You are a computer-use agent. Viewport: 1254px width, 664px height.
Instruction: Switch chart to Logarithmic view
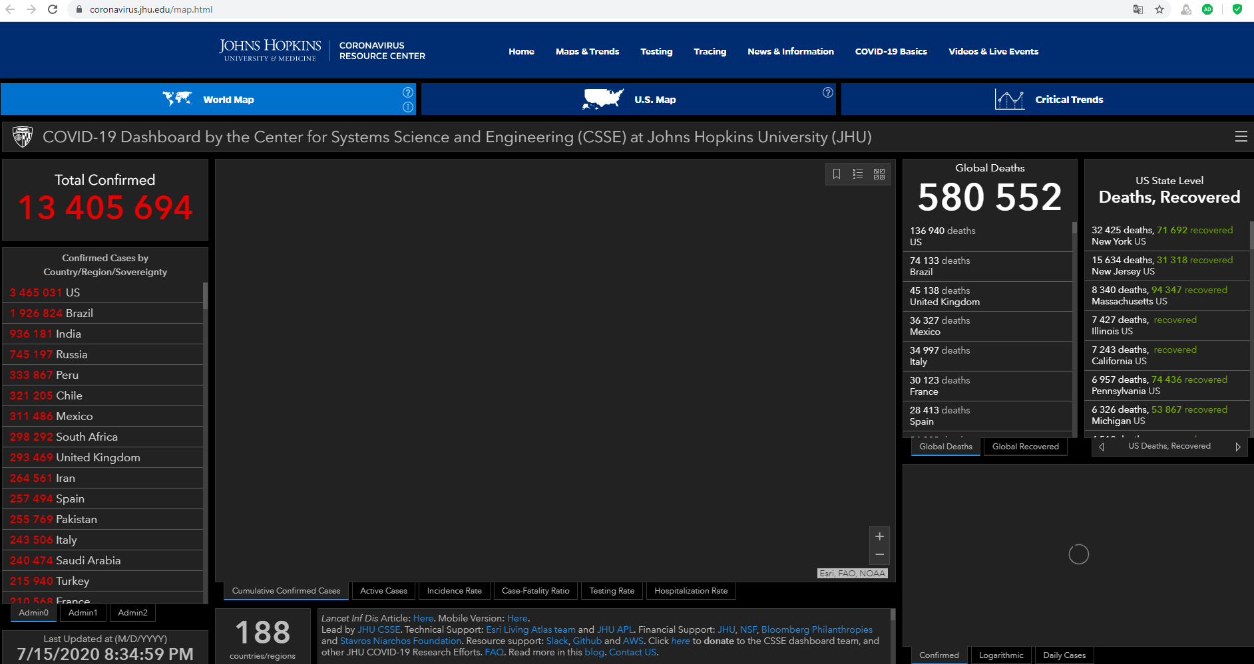tap(1000, 655)
